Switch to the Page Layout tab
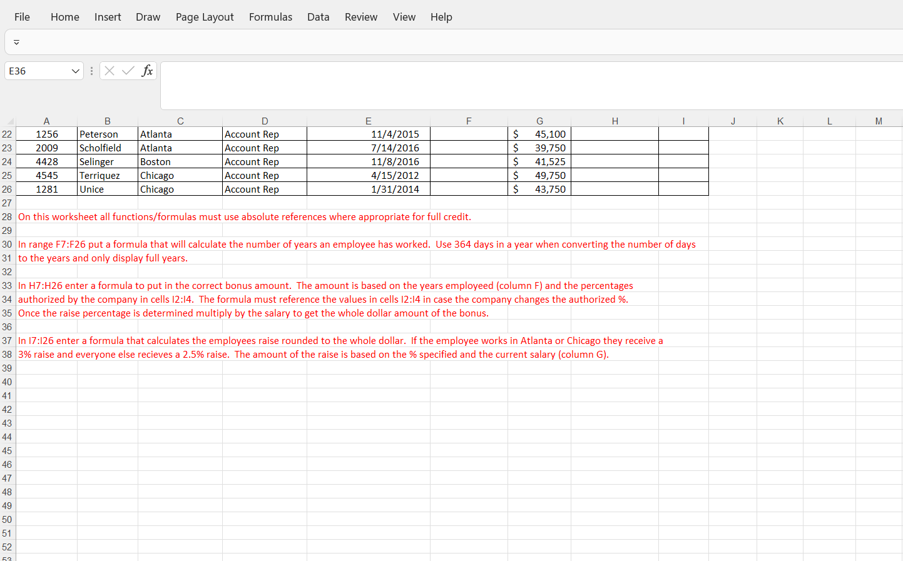903x561 pixels. [x=205, y=17]
